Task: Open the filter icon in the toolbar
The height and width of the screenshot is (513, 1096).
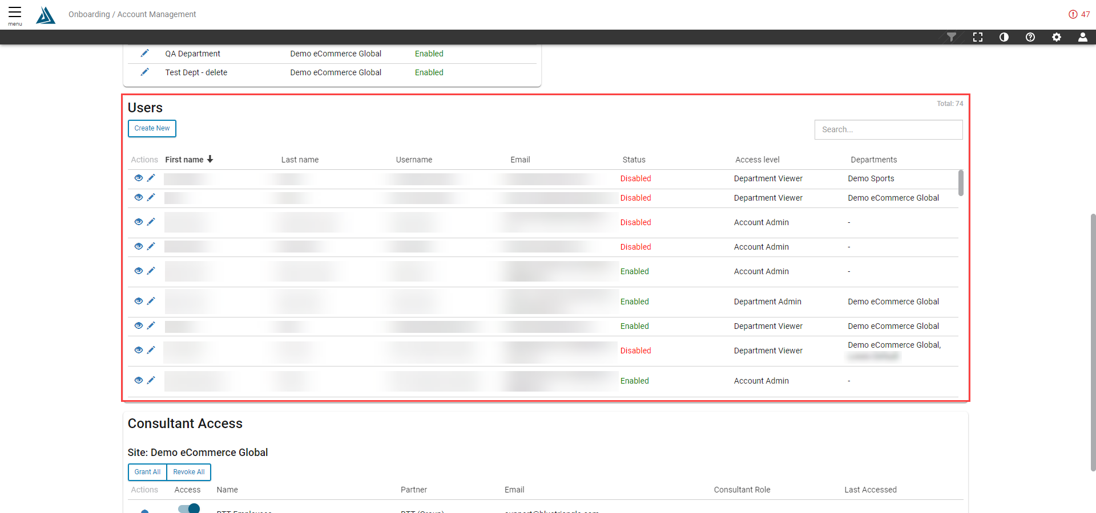Action: (x=952, y=37)
